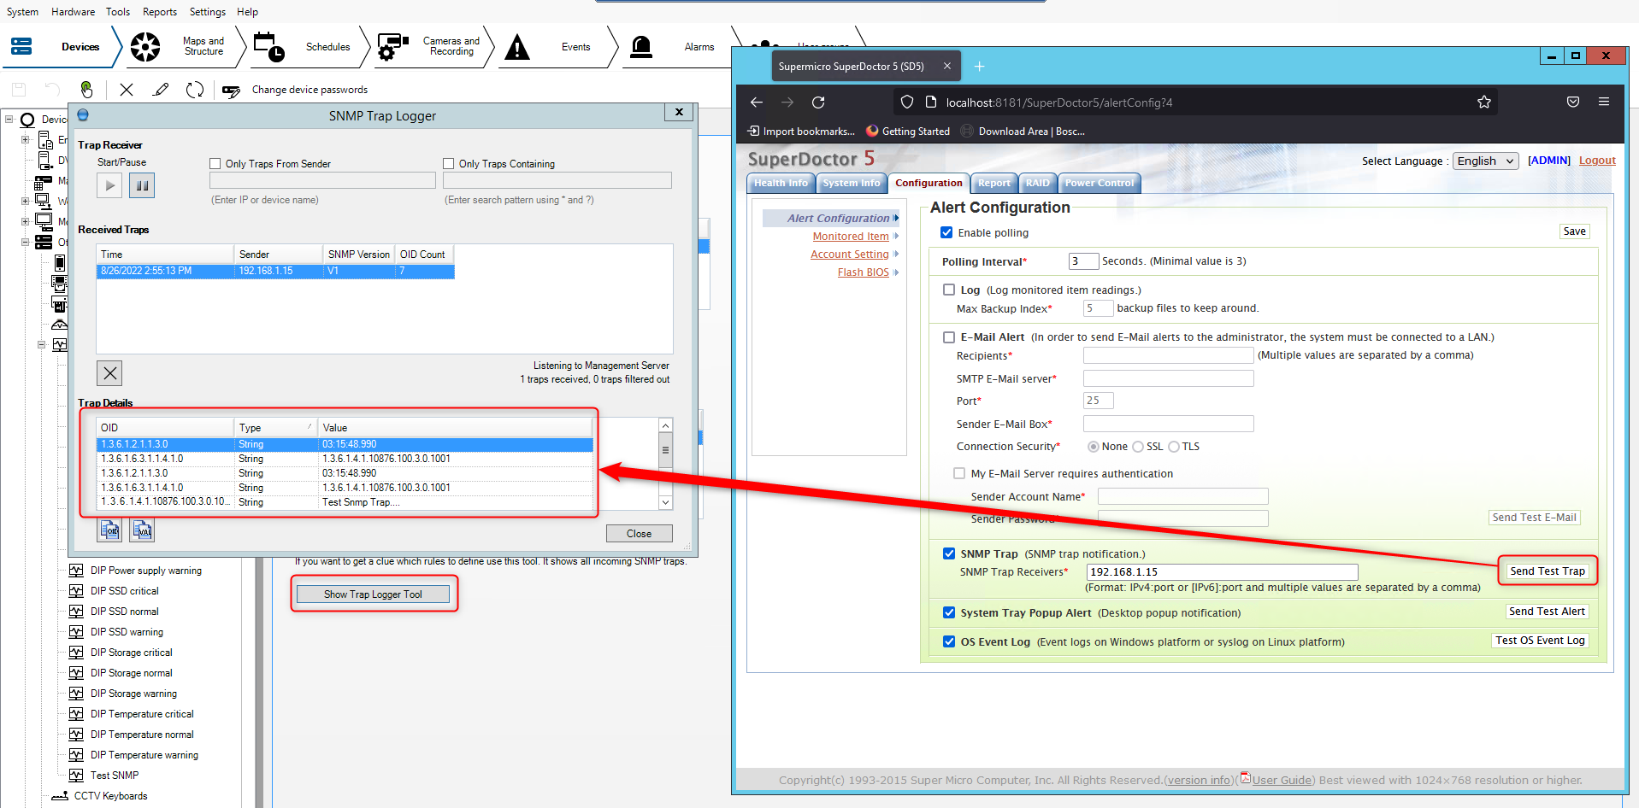
Task: Open Account Setting link
Action: coord(850,255)
